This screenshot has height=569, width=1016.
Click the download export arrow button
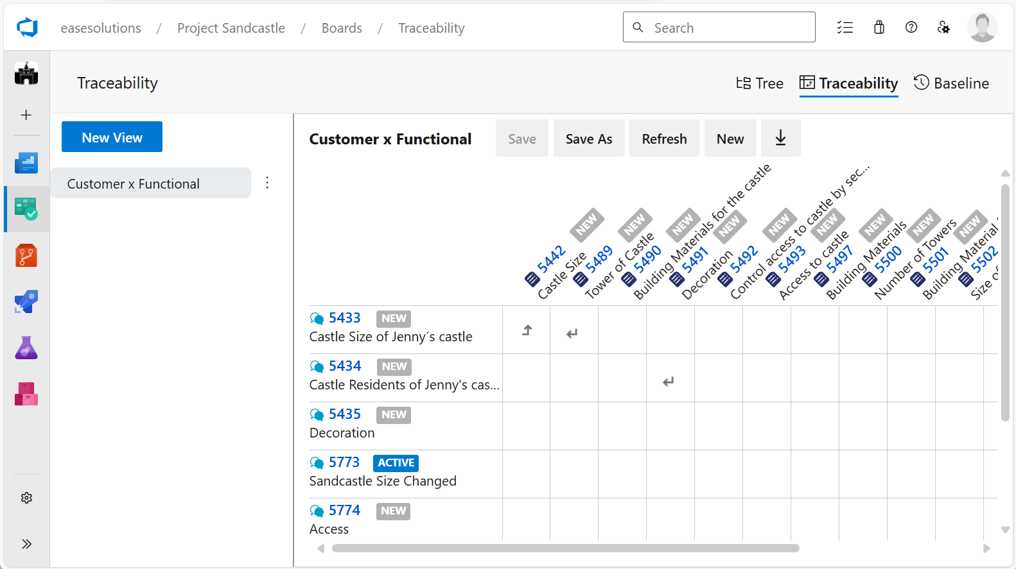[x=781, y=138]
